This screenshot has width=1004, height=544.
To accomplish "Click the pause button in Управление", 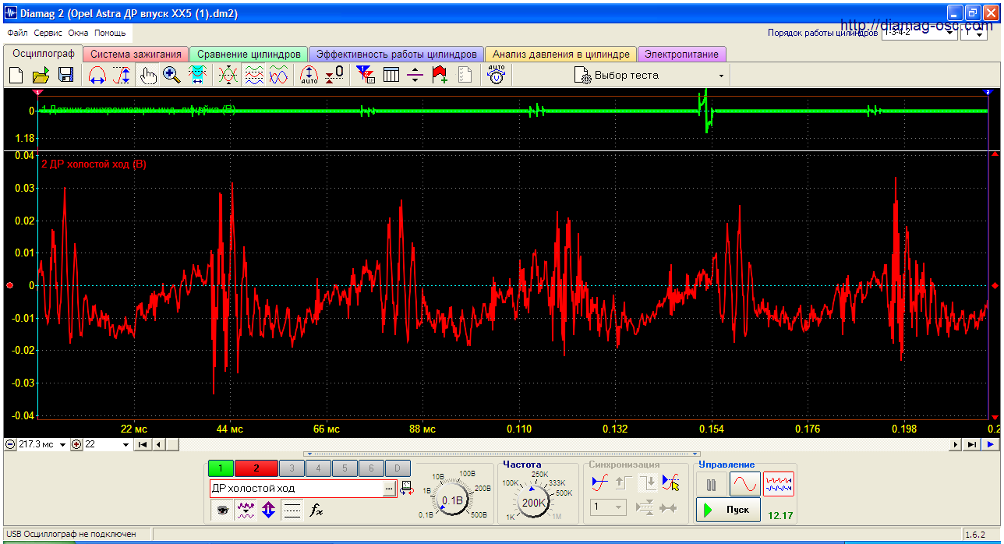I will [711, 484].
